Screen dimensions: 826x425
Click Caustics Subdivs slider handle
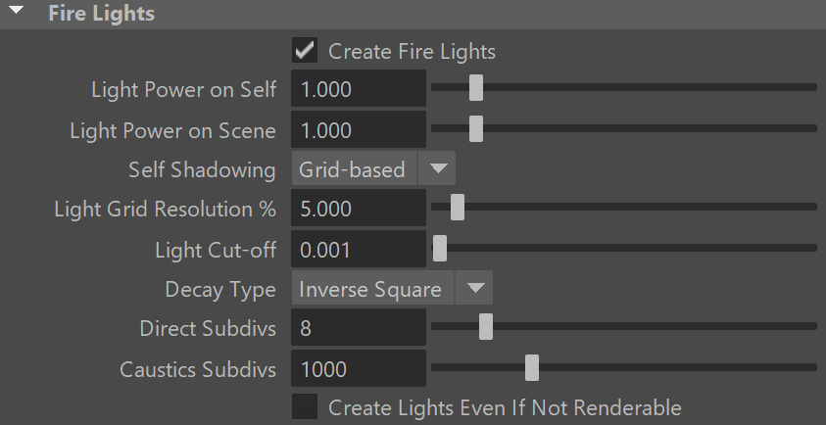532,367
